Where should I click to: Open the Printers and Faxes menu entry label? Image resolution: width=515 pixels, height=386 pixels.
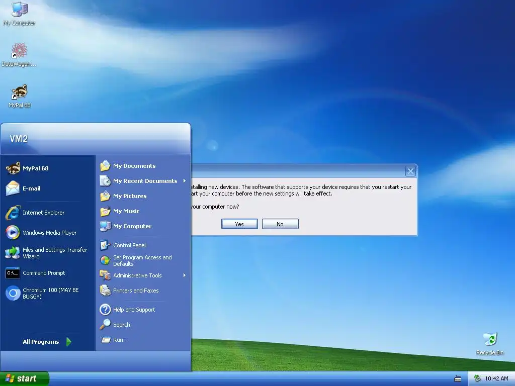(x=136, y=291)
